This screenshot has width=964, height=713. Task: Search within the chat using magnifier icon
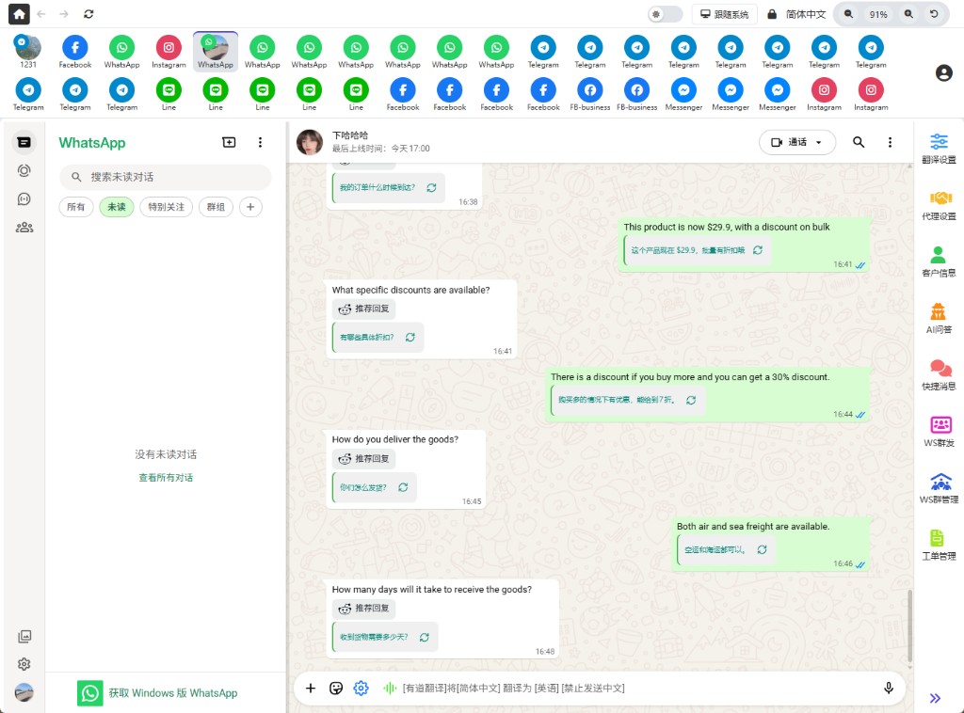click(859, 142)
